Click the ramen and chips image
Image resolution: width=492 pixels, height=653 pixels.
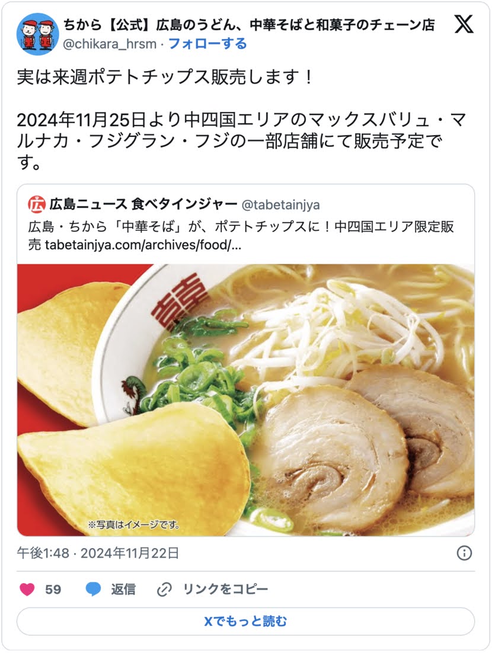point(246,400)
